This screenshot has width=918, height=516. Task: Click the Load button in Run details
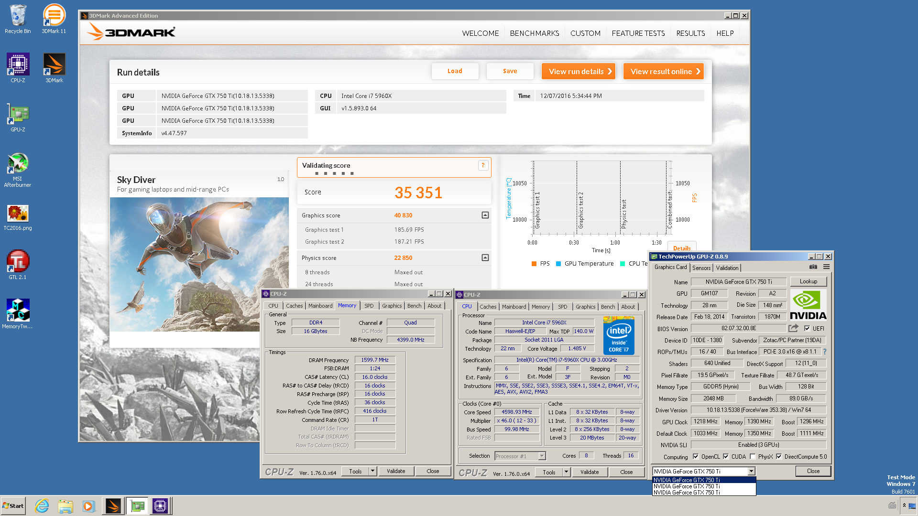click(455, 71)
